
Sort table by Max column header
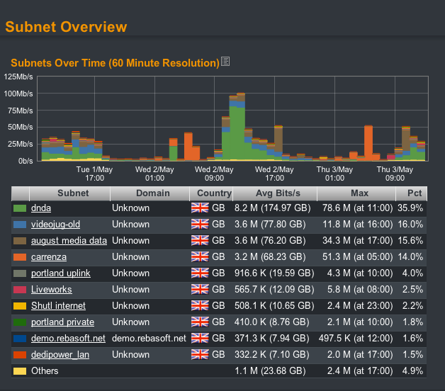coord(359,193)
